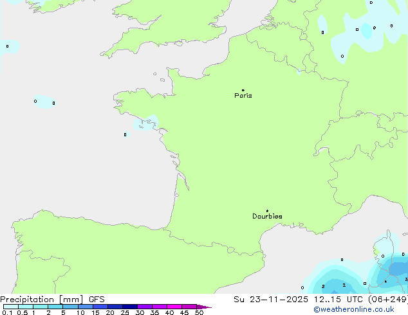Click the Paris city label
Screen dimensions: 408x315
pos(243,96)
